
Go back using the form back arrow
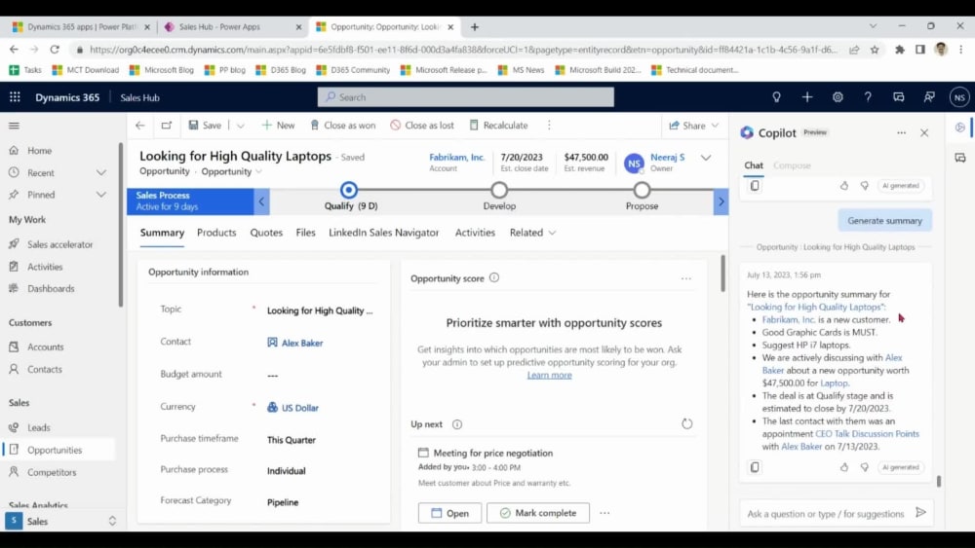coord(139,126)
